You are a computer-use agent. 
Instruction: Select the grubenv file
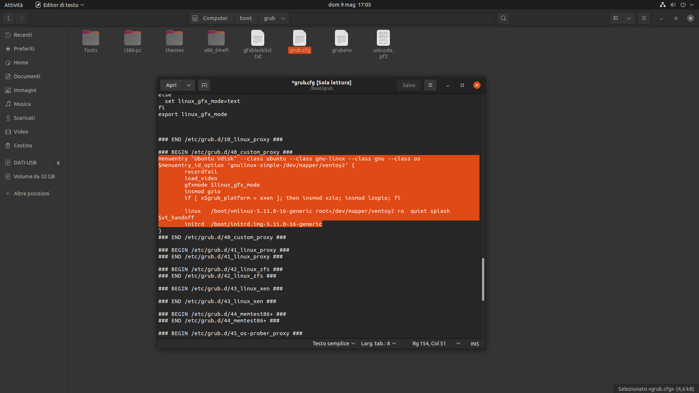[341, 41]
